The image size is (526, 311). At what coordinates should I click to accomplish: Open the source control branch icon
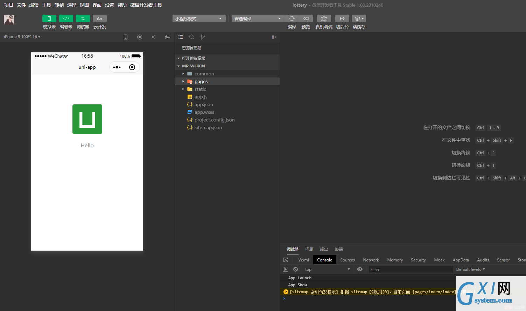click(203, 37)
